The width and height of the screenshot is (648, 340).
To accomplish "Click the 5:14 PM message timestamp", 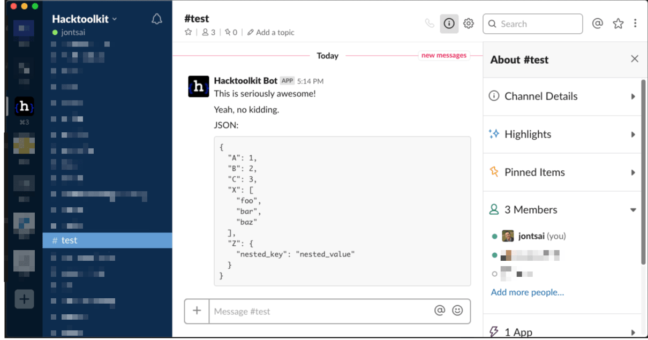I will tap(310, 81).
